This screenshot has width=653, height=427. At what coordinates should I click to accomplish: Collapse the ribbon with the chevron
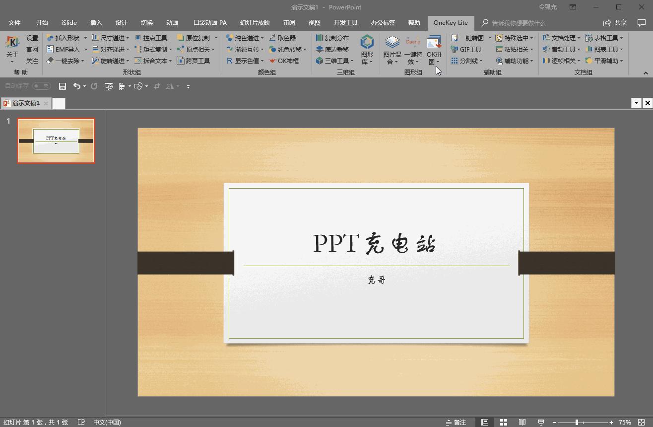tap(646, 73)
